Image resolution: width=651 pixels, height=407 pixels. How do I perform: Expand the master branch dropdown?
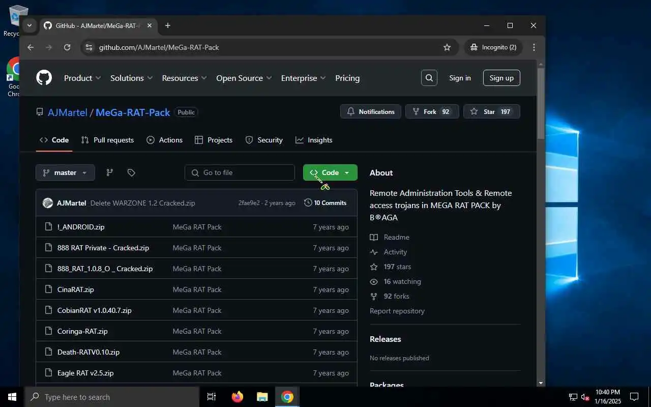(x=65, y=172)
